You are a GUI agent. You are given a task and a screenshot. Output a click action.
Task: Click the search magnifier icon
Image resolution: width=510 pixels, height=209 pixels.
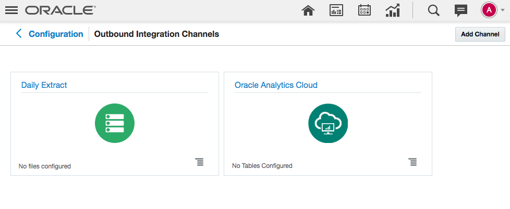[433, 10]
